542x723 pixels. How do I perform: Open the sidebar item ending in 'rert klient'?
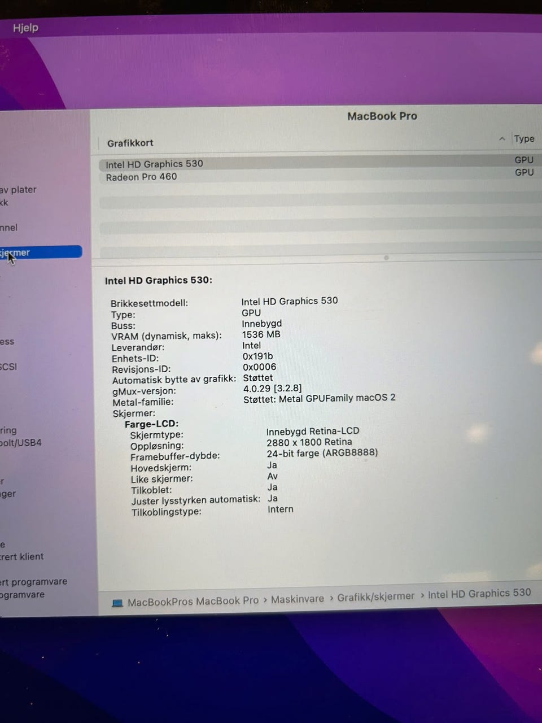22,556
